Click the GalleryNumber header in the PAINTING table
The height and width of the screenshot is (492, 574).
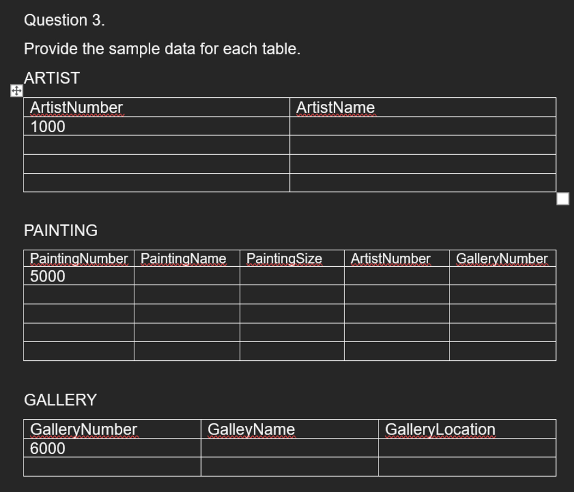(502, 258)
